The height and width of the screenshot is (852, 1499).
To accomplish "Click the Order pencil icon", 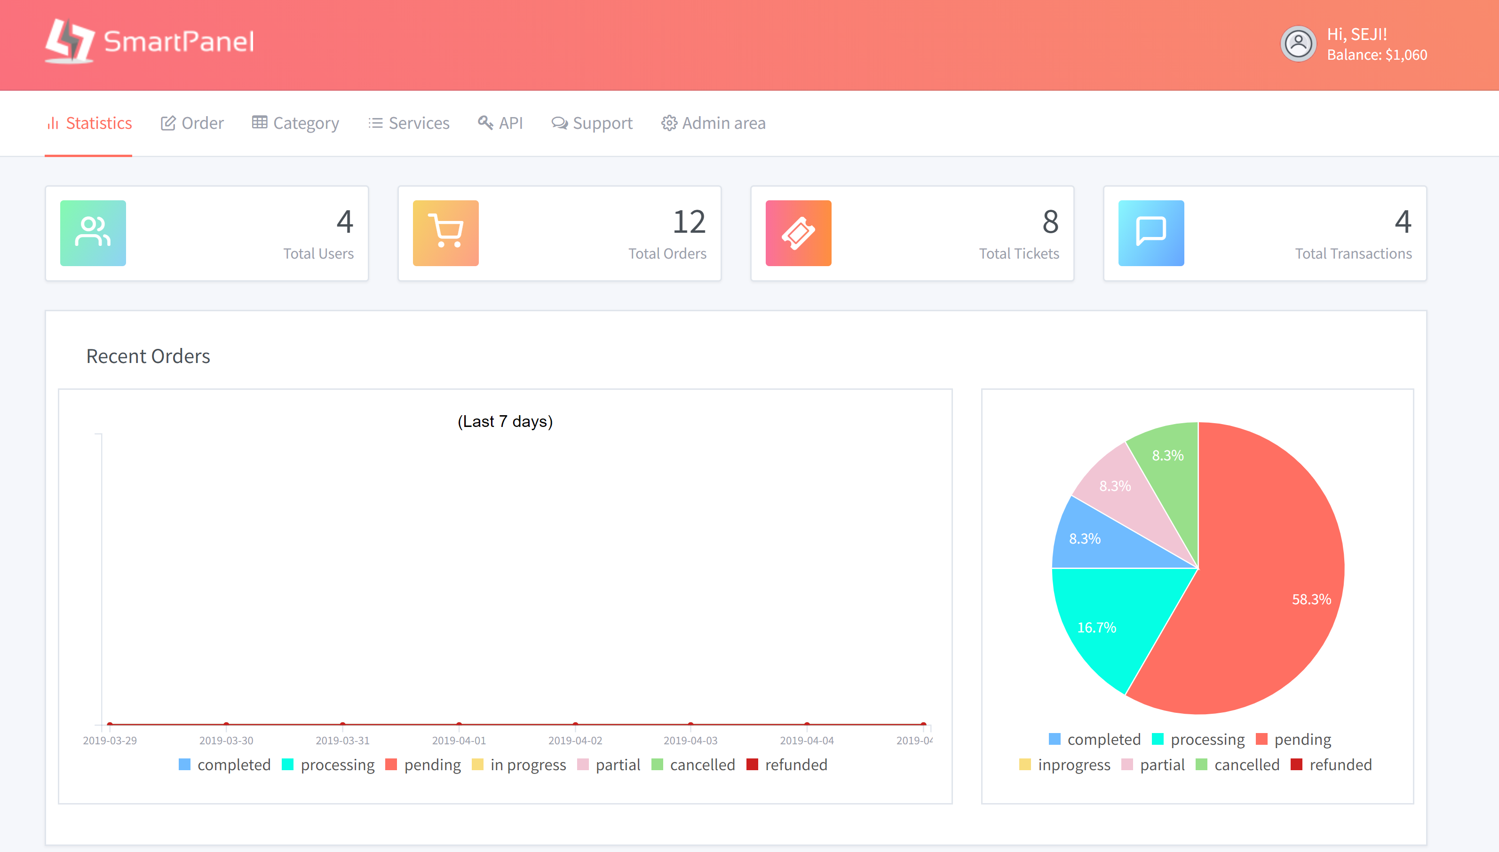I will 167,122.
